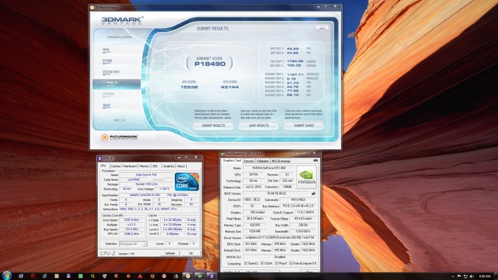Image resolution: width=498 pixels, height=280 pixels.
Task: Toggle the OpenCL checkbox in GPU-Z
Action: 245,263
